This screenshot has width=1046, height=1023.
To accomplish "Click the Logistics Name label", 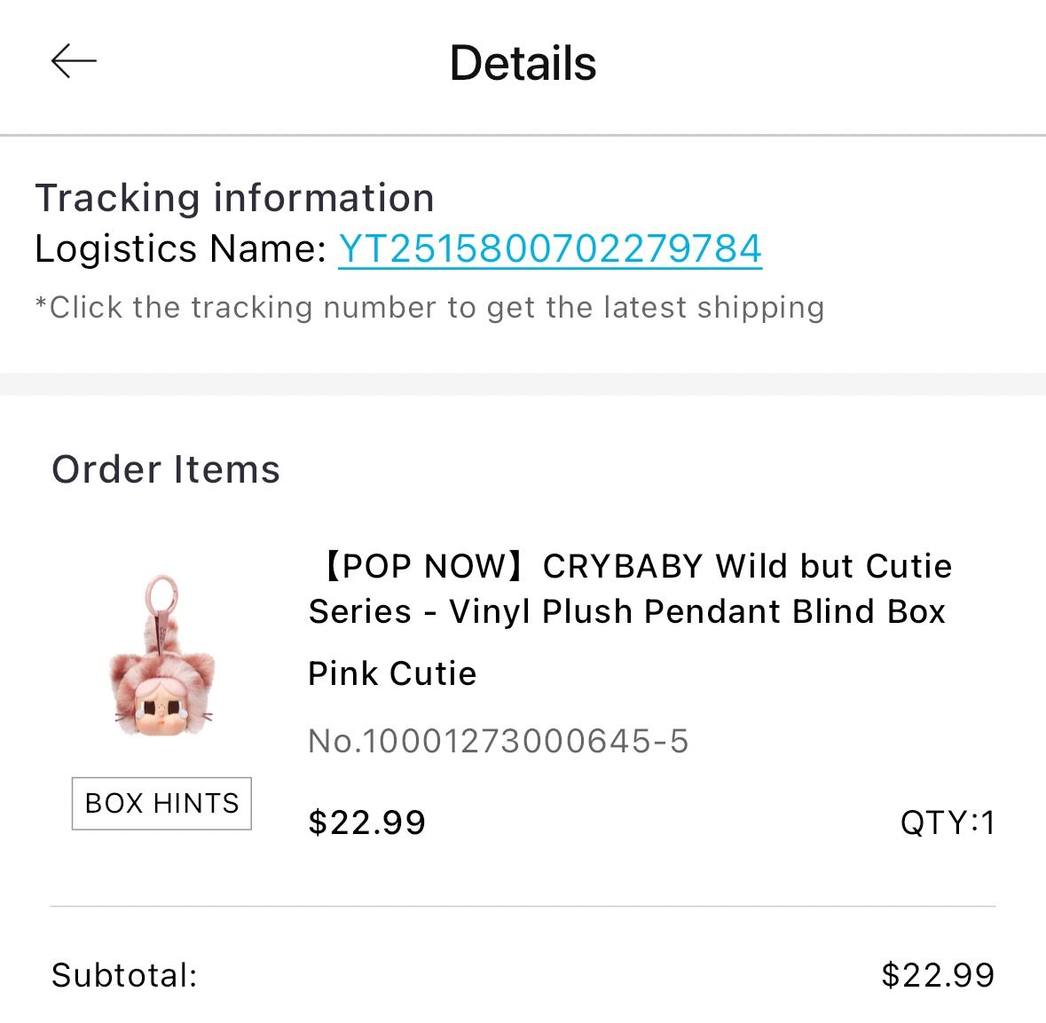I will (x=181, y=248).
